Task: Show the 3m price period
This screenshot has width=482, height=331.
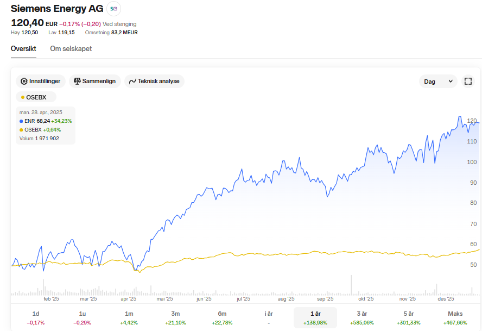Action: pos(175,318)
